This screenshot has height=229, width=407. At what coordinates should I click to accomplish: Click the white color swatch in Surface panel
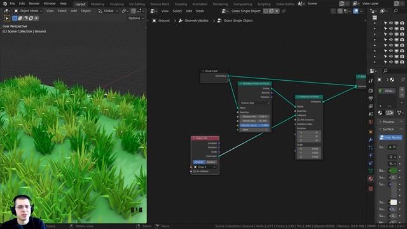click(394, 202)
